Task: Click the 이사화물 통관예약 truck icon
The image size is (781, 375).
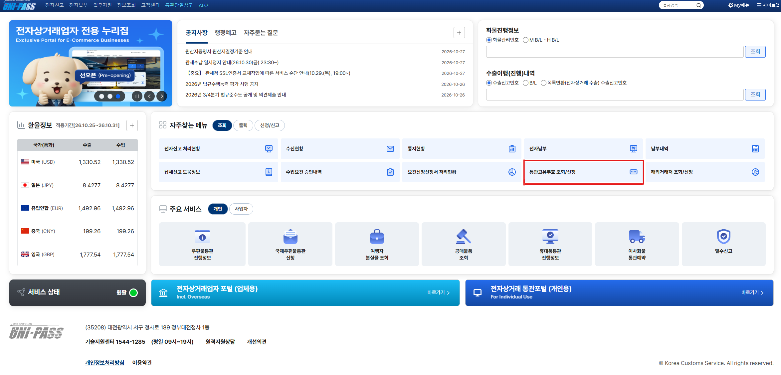Action: (x=637, y=237)
